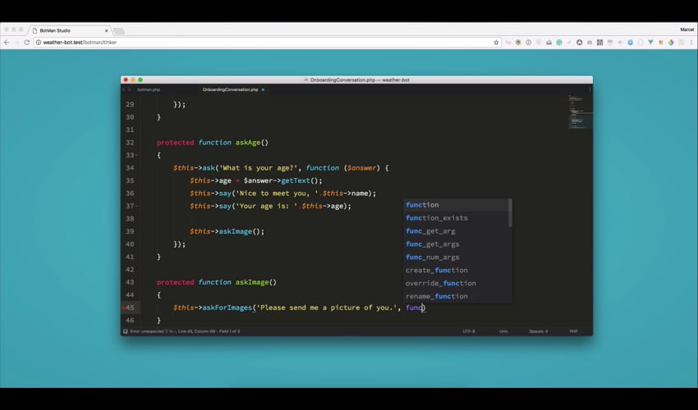The image size is (698, 410).
Task: Click the '$answer' parameter on line 34
Action: tap(361, 168)
